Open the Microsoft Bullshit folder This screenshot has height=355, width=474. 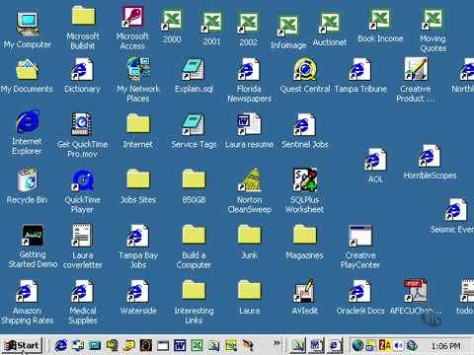point(83,16)
